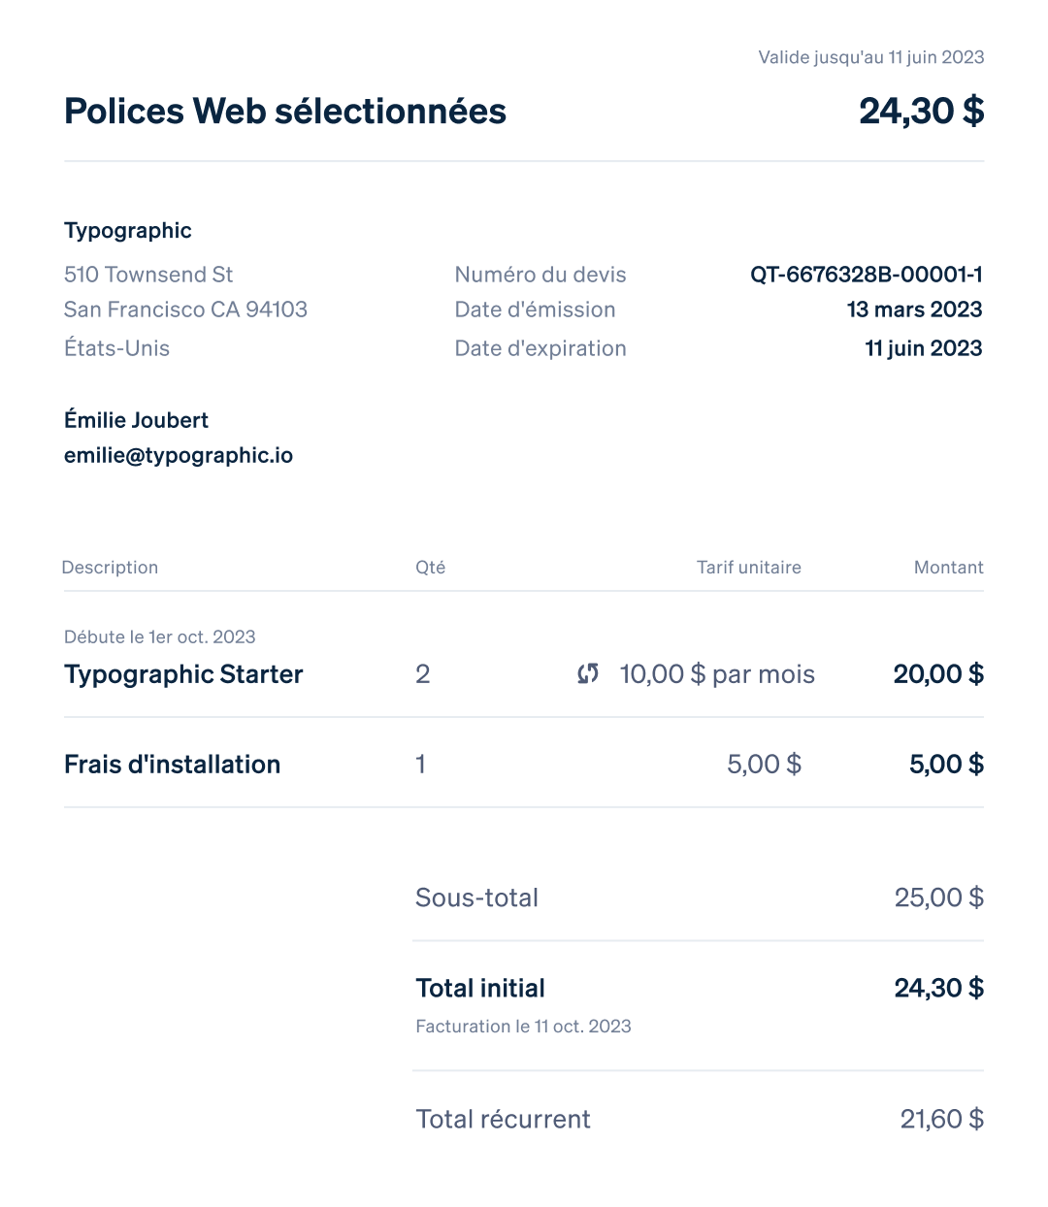1048x1207 pixels.
Task: Click the Émilie Joubert contact name
Action: (x=136, y=420)
